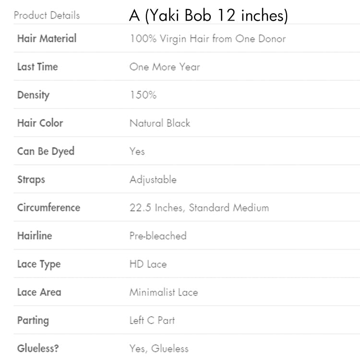
Task: Select the title A (Yaki Bob 12 inches)
Action: pos(208,16)
